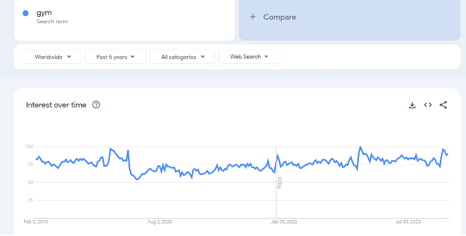Image resolution: width=466 pixels, height=236 pixels.
Task: Click the plus icon beside Compare
Action: click(253, 17)
